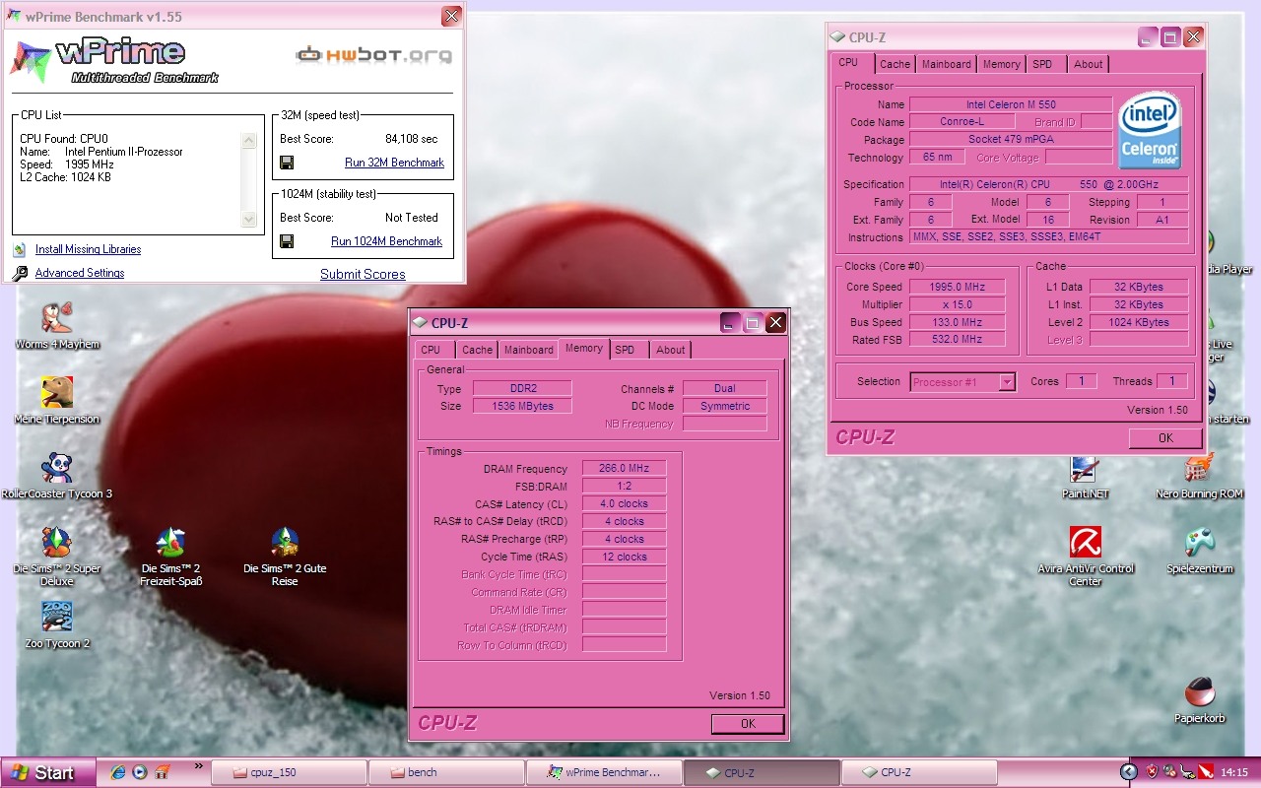This screenshot has height=788, width=1261.
Task: Switch to cpuz_150 taskbar folder
Action: tap(287, 772)
